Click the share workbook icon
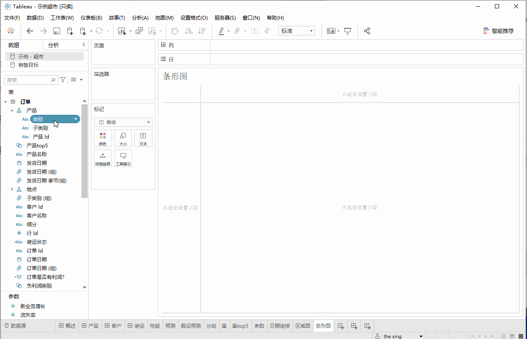This screenshot has width=527, height=339. pos(367,31)
